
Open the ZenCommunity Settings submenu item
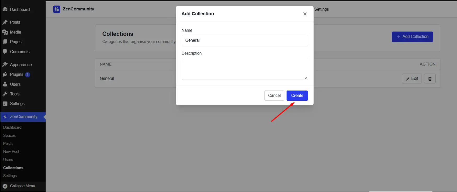point(10,176)
